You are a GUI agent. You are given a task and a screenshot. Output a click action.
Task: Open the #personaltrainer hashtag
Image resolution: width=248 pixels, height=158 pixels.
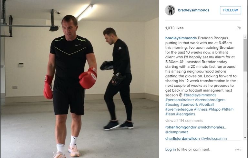click(x=180, y=100)
